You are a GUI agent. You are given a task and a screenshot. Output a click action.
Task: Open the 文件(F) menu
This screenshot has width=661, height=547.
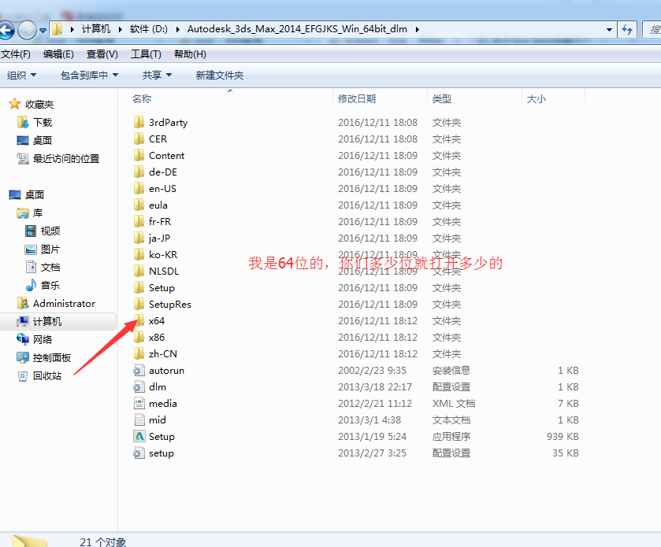coord(15,54)
